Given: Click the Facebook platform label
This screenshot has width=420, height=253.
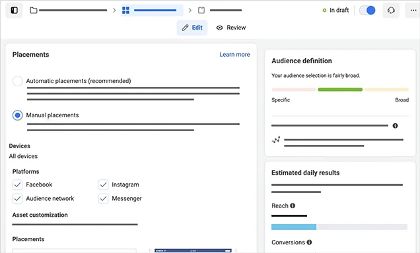Looking at the screenshot, I should 39,184.
